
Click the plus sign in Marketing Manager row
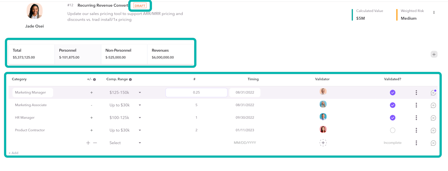pos(92,93)
